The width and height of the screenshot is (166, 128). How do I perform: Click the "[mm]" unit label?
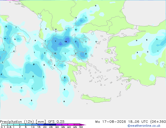41,122
